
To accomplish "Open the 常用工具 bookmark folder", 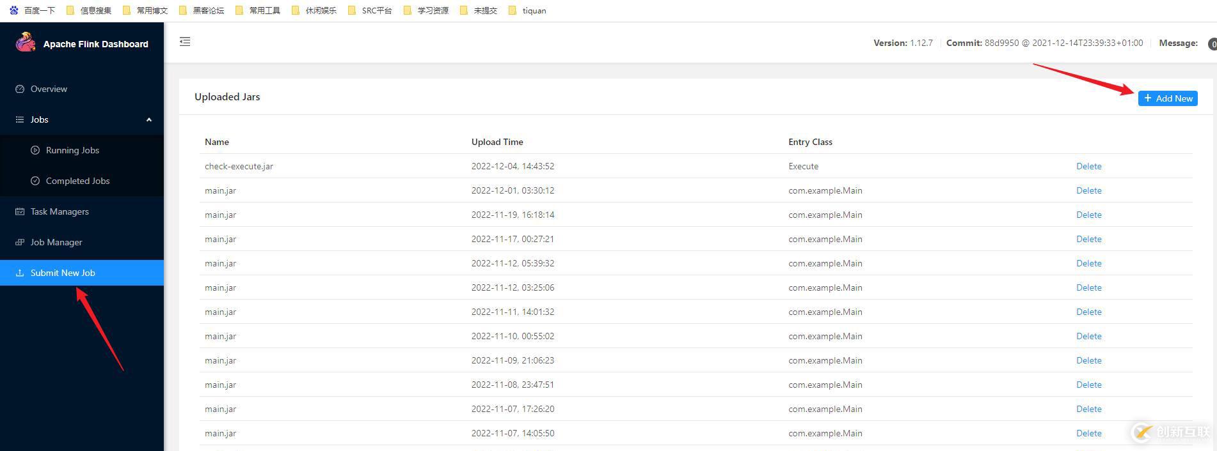I will coord(258,10).
